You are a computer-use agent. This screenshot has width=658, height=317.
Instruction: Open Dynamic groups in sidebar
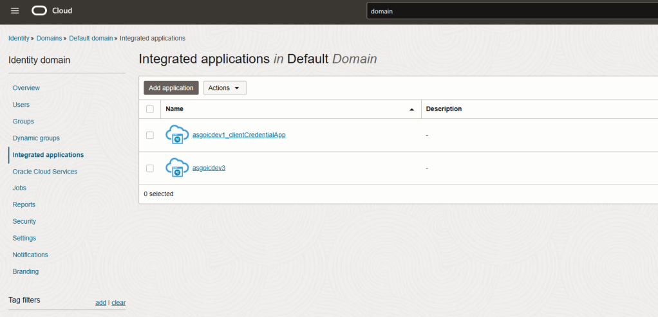point(36,138)
